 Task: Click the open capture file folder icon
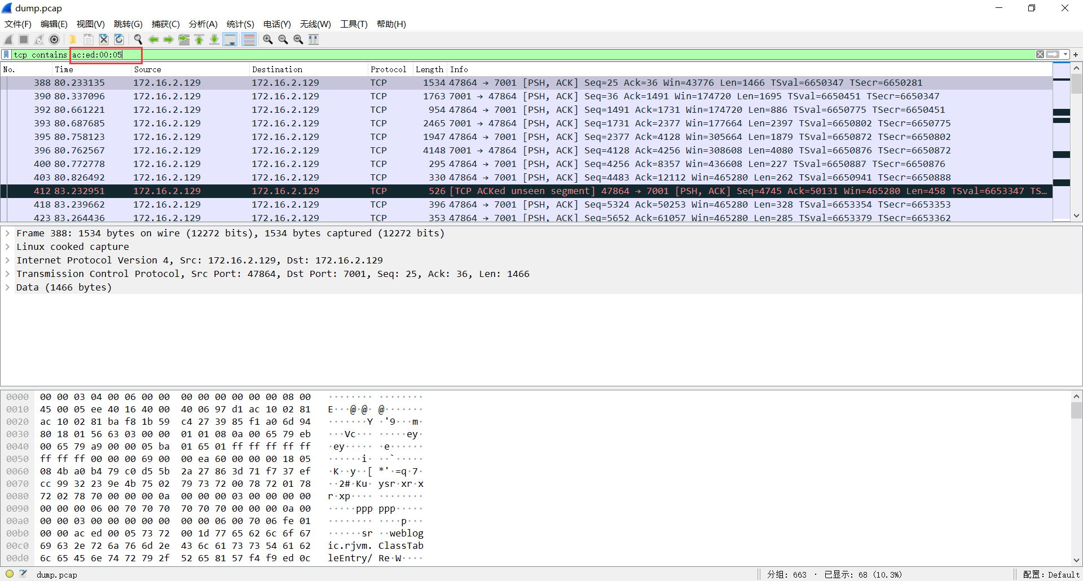point(73,39)
